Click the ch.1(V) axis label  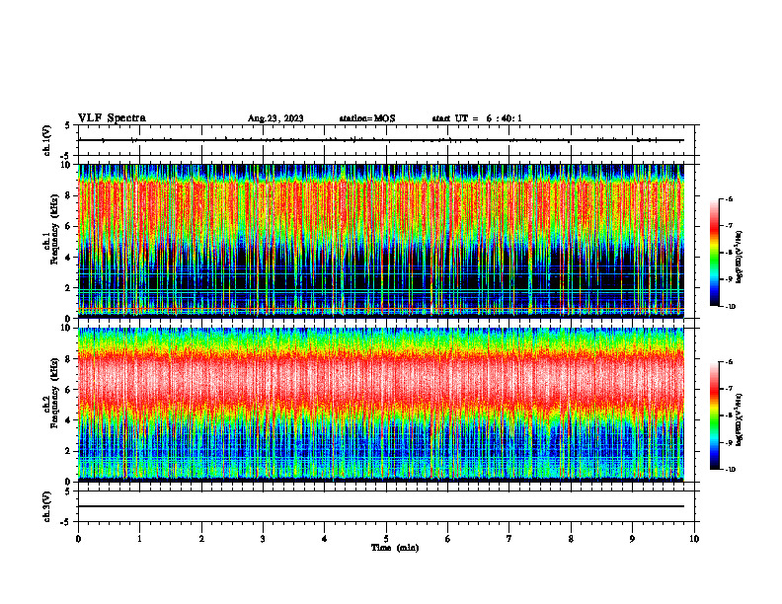pos(47,140)
